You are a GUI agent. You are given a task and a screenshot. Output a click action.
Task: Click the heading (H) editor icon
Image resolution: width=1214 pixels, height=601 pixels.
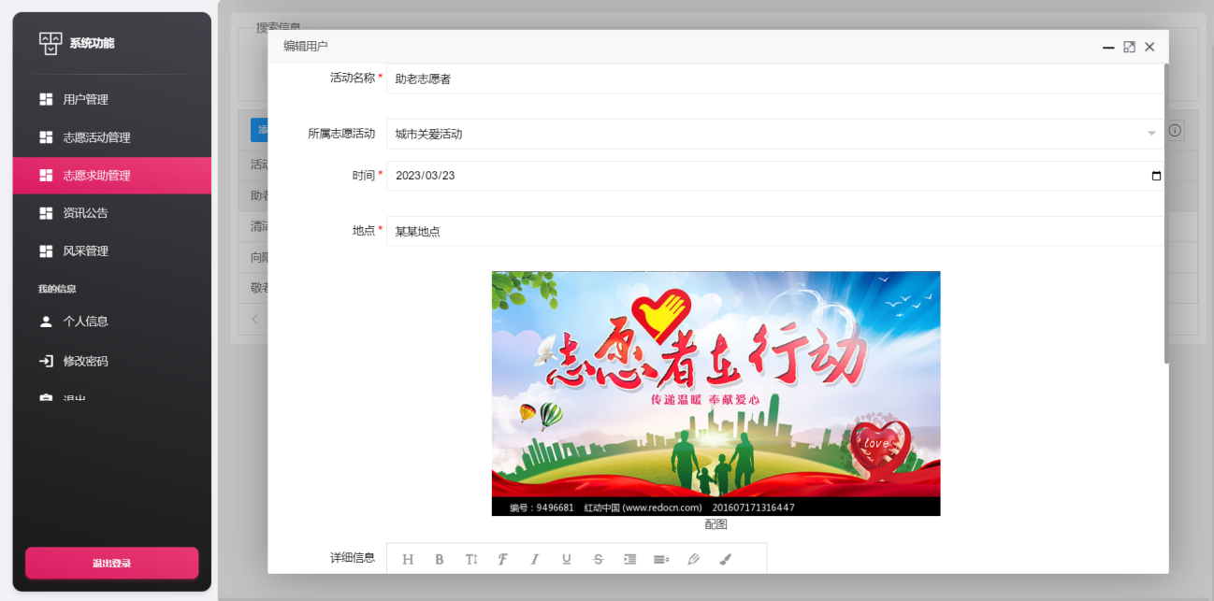coord(408,559)
